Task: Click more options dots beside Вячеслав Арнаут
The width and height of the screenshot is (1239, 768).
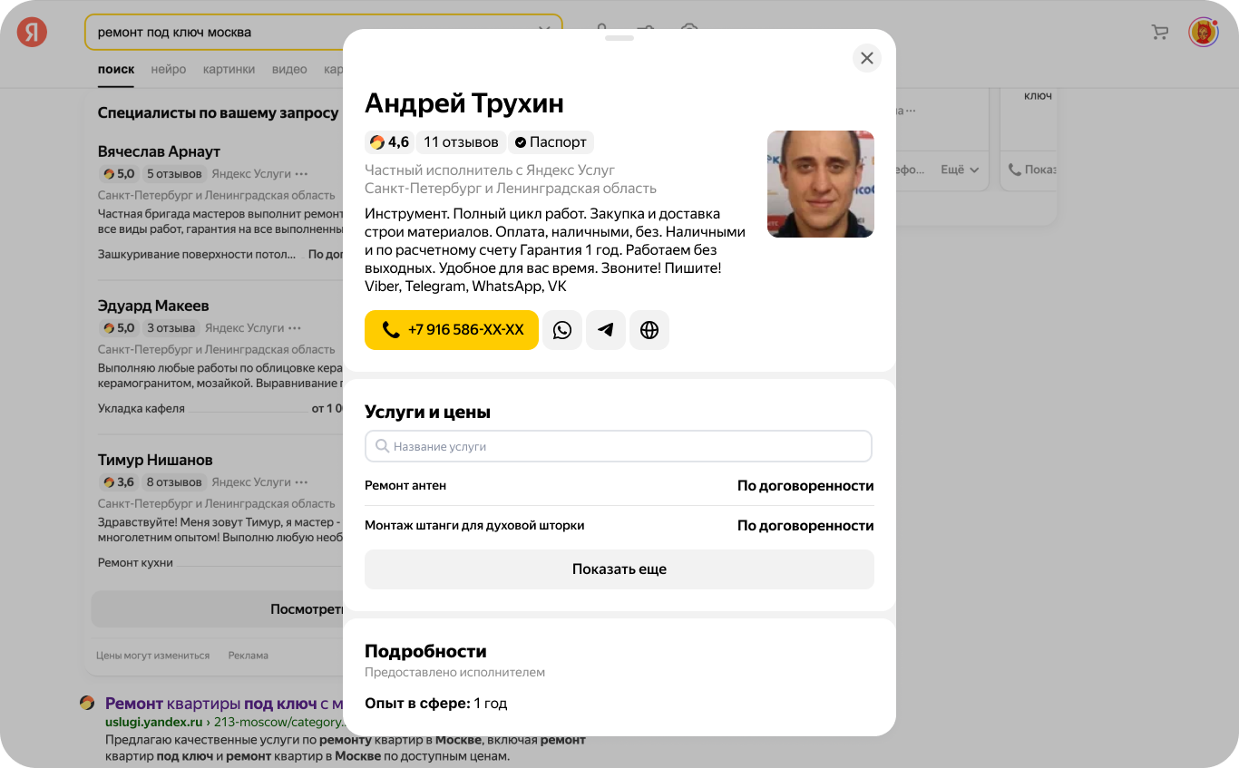Action: [x=302, y=174]
